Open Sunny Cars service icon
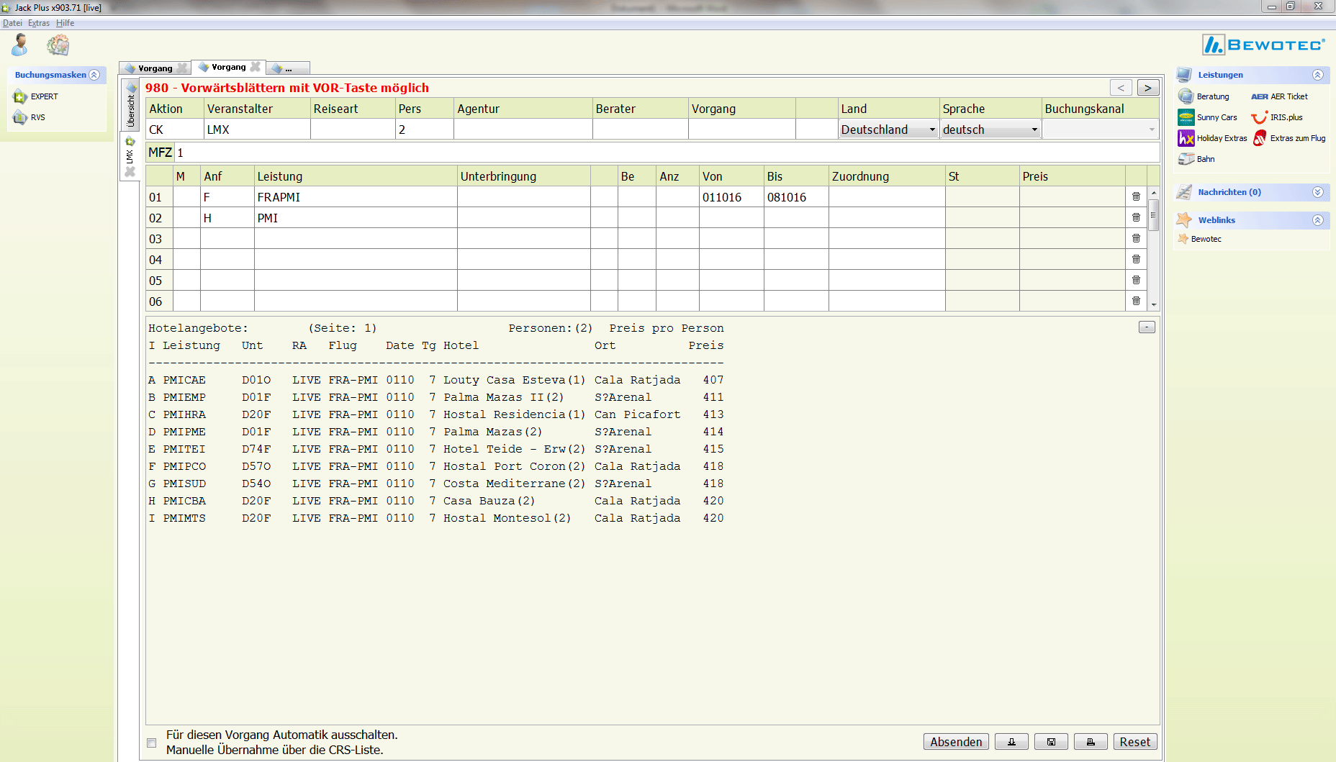 click(1186, 117)
